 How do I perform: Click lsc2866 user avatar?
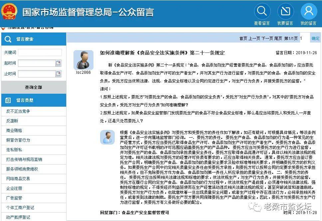tap(83, 60)
